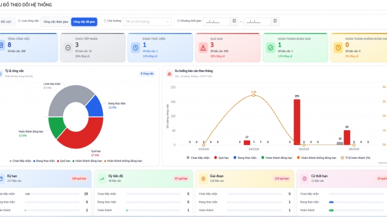Click the 3.45 peak line marker
387x217 pixels.
(x=254, y=95)
